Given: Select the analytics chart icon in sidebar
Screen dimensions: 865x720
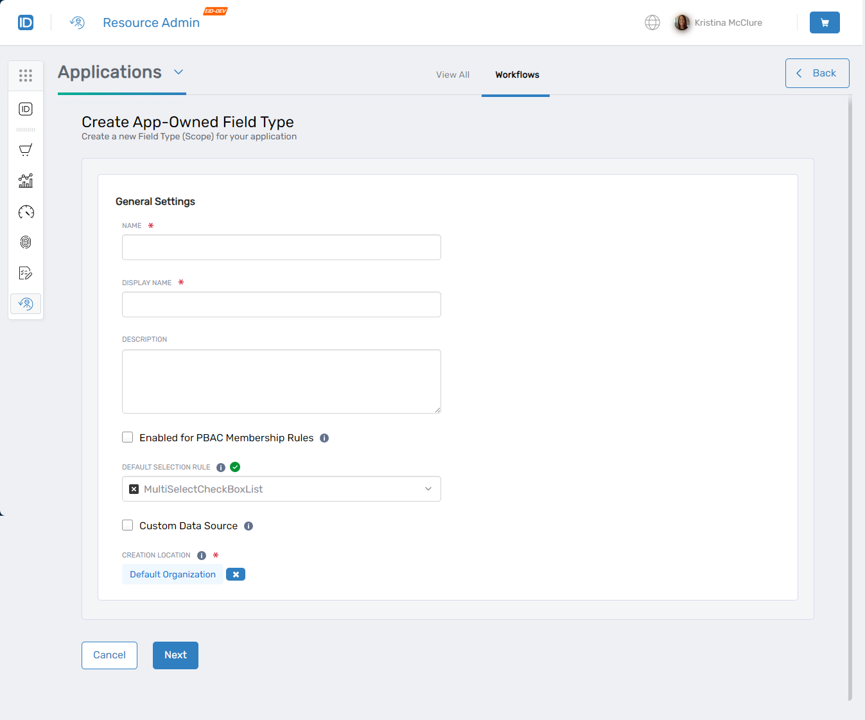Looking at the screenshot, I should [x=26, y=180].
